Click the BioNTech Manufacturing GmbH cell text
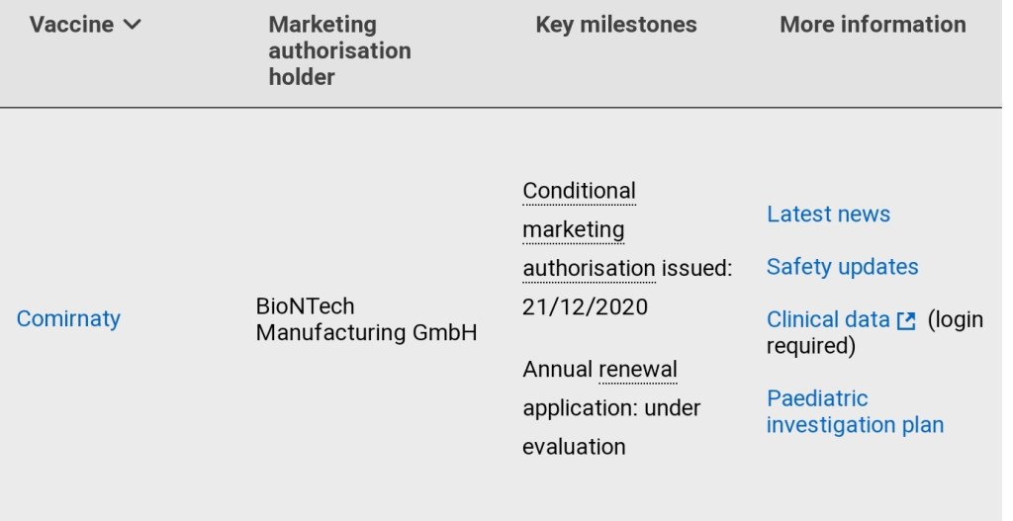 coord(366,319)
